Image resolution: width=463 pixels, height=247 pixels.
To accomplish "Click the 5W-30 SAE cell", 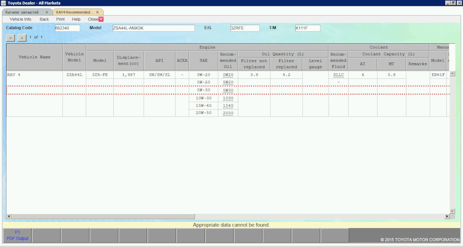I will (x=204, y=90).
